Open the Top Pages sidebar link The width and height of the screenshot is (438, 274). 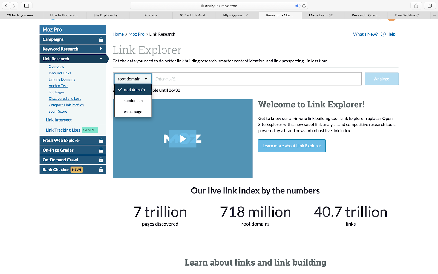point(57,92)
